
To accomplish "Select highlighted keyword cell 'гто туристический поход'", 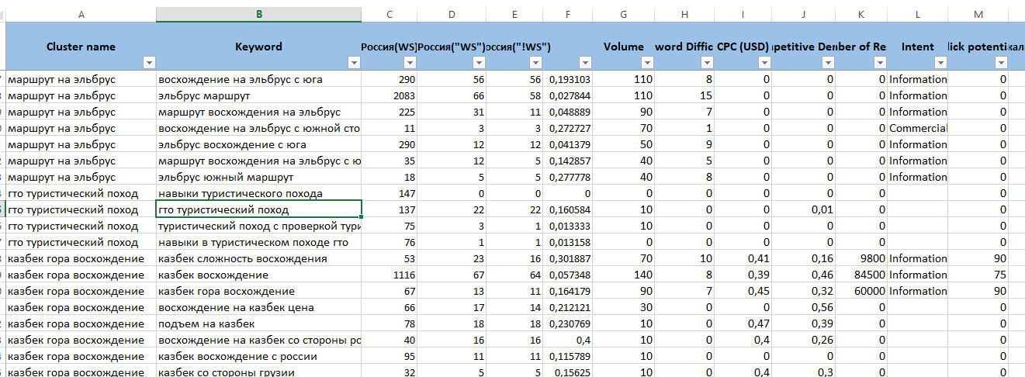I will click(x=258, y=209).
